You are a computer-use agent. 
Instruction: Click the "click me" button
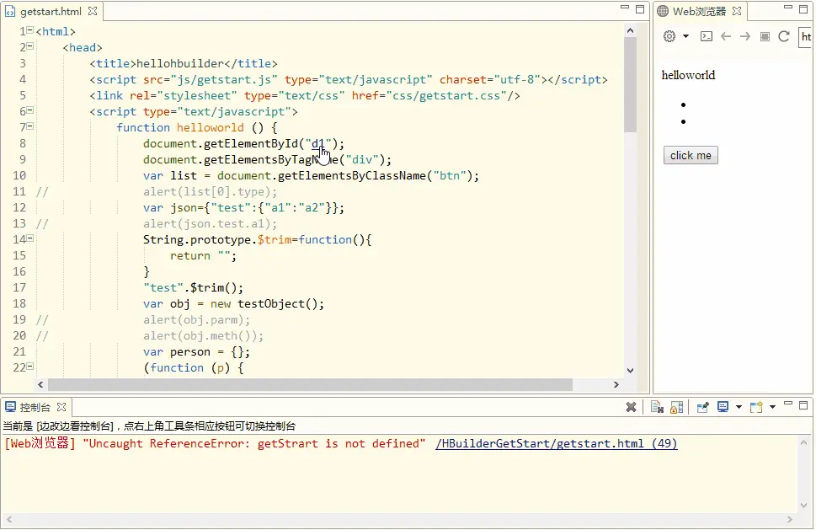coord(691,155)
